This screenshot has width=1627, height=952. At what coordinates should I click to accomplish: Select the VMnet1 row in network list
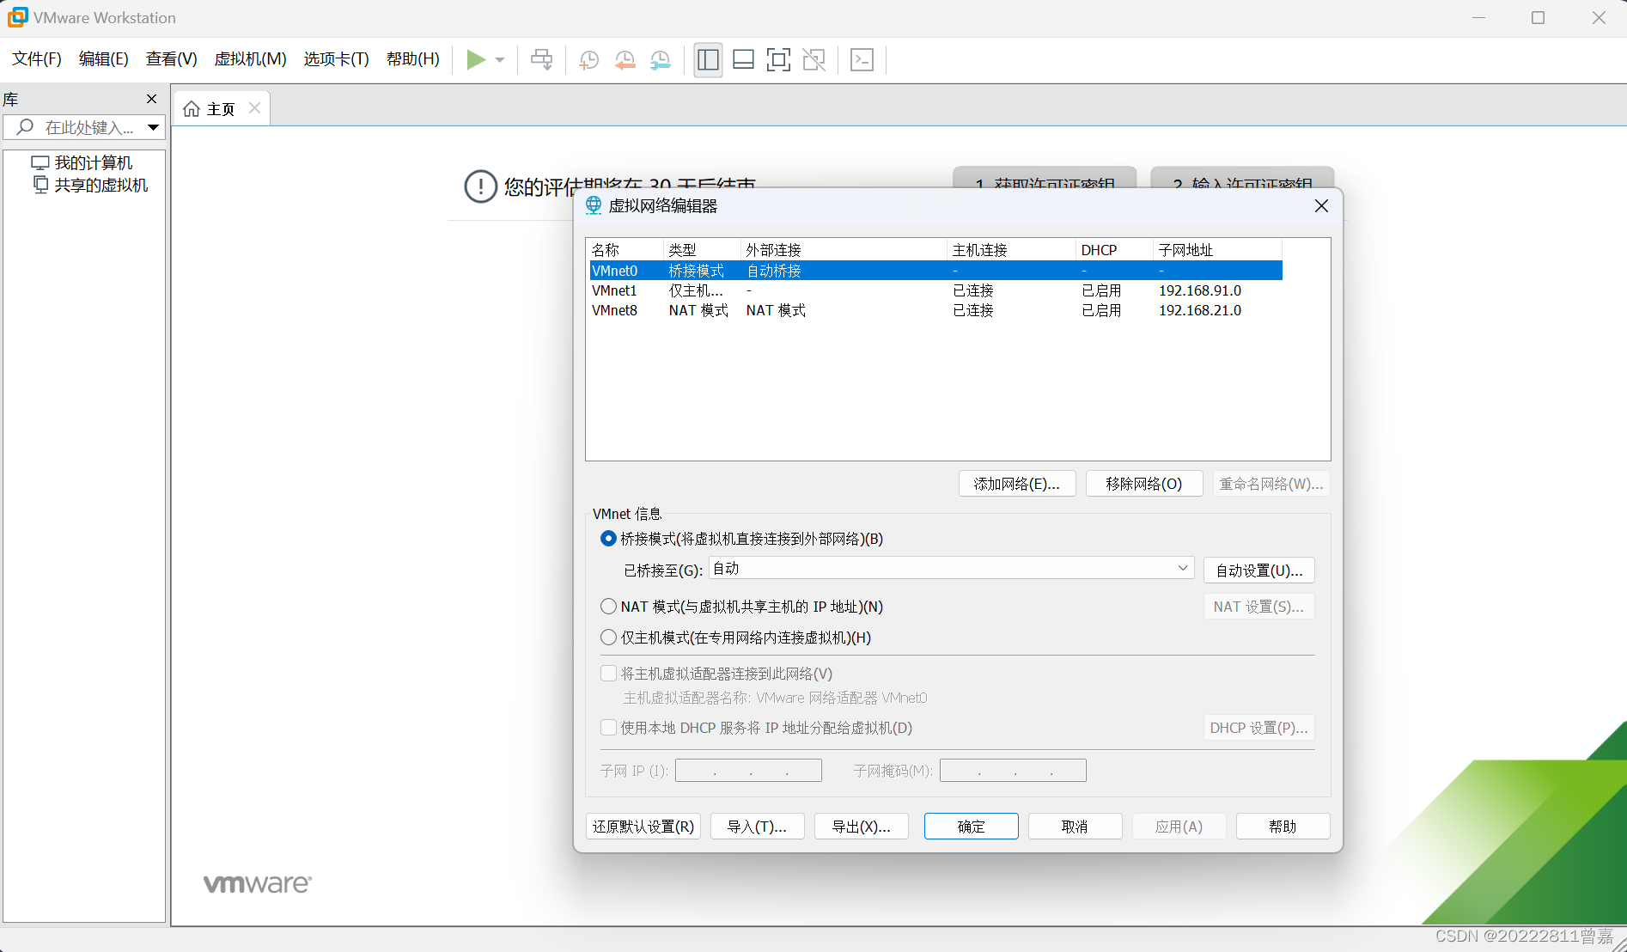(936, 290)
